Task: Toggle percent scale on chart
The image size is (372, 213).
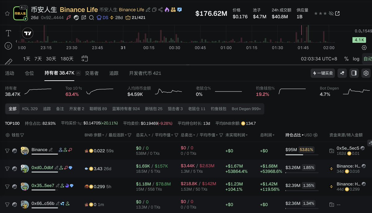Action: click(346, 59)
